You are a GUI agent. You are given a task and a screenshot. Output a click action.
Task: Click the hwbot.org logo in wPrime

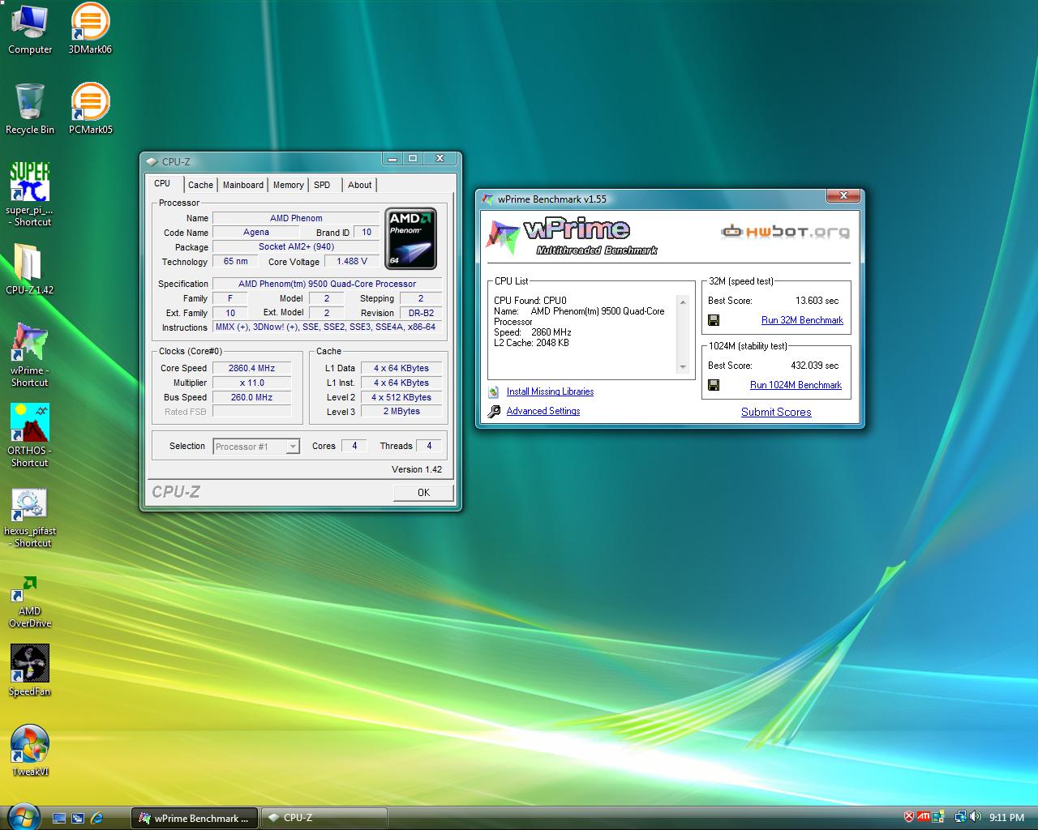click(785, 232)
